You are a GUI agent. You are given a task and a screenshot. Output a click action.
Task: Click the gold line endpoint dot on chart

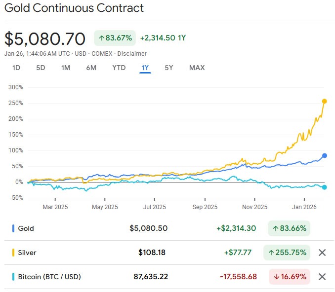coord(325,155)
